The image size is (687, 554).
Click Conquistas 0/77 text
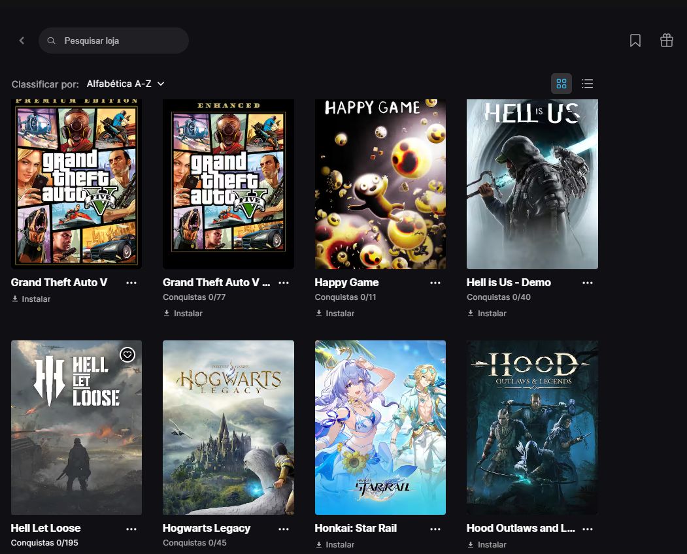tap(194, 297)
